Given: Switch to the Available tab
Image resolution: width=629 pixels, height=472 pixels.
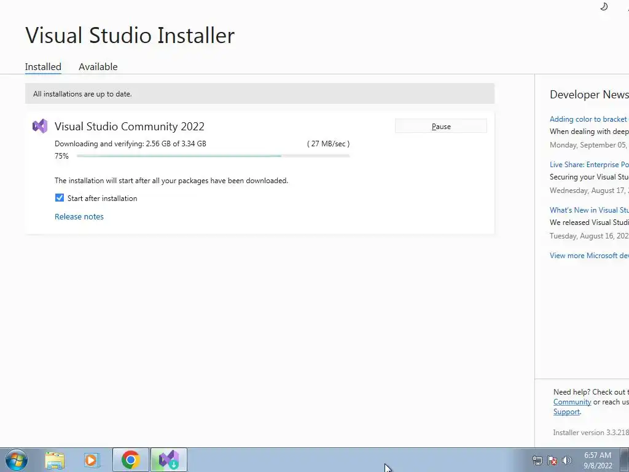Looking at the screenshot, I should click(98, 66).
